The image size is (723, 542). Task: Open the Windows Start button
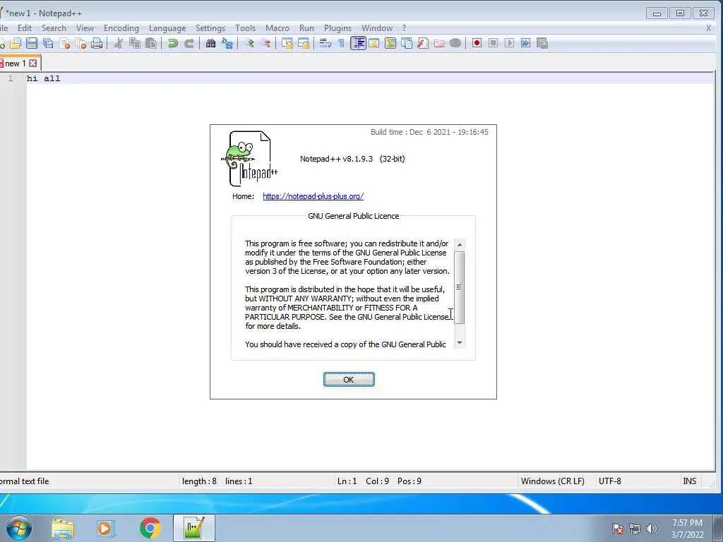click(x=19, y=528)
